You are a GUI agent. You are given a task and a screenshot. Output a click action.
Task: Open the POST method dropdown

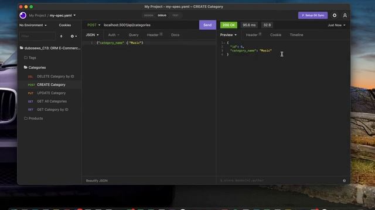[94, 25]
